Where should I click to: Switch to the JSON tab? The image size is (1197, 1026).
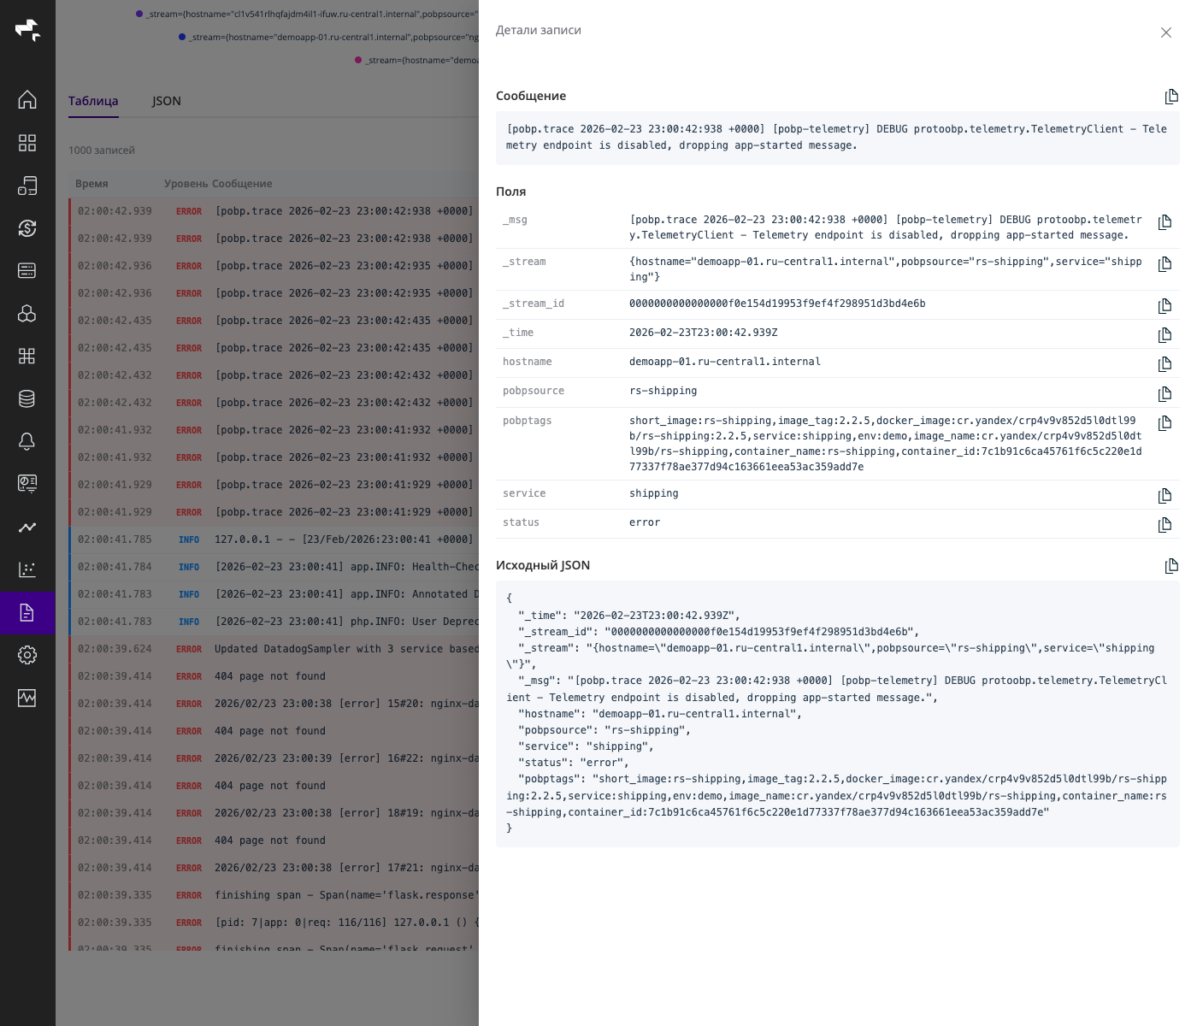[167, 101]
